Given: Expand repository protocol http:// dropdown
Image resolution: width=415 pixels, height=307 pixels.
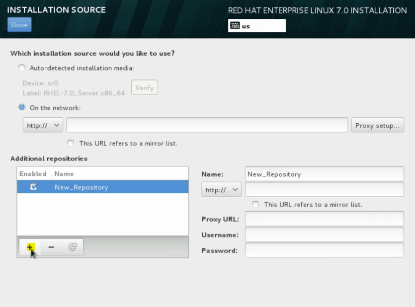Looking at the screenshot, I should 221,190.
